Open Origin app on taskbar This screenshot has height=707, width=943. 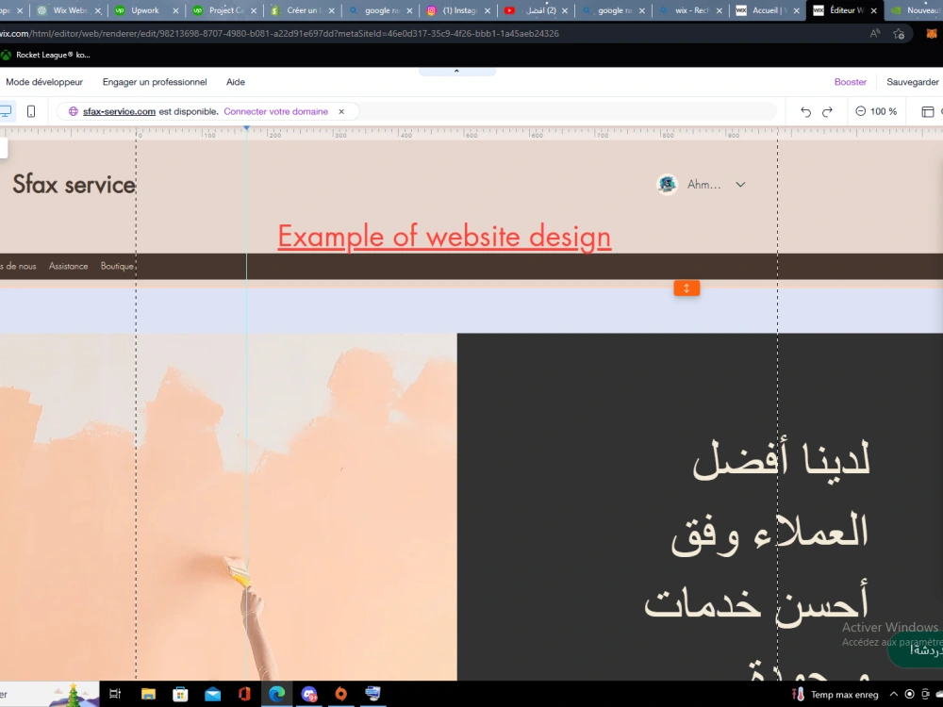click(x=341, y=694)
